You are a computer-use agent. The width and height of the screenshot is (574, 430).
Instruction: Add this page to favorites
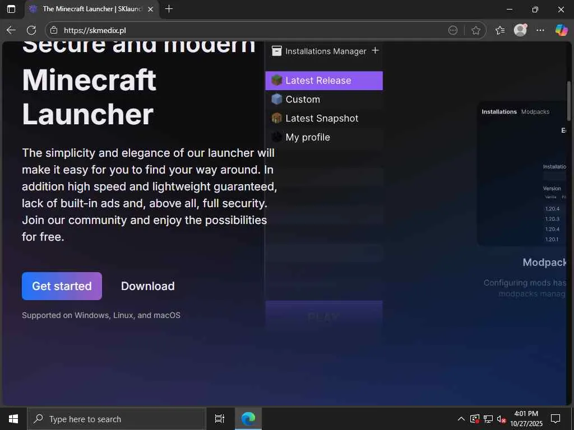point(475,30)
